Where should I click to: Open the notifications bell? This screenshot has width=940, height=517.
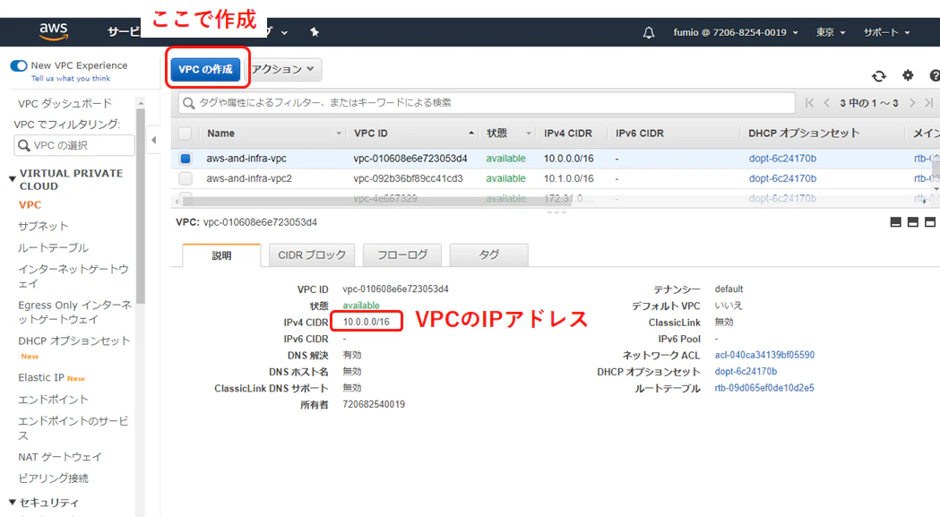click(x=649, y=33)
